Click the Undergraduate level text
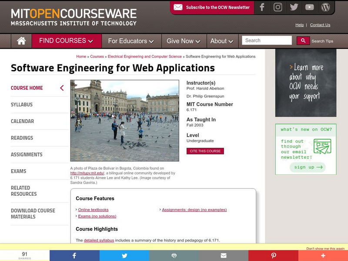This screenshot has width=348, height=261. coord(200,141)
